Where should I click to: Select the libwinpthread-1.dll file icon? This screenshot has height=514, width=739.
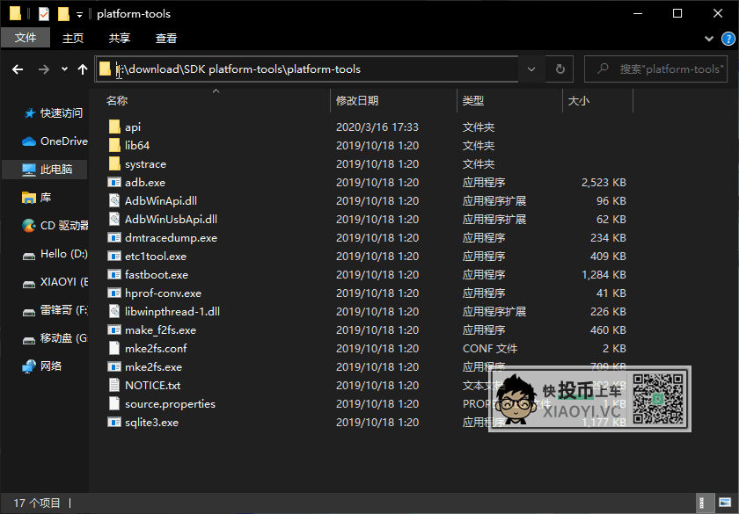[x=114, y=311]
